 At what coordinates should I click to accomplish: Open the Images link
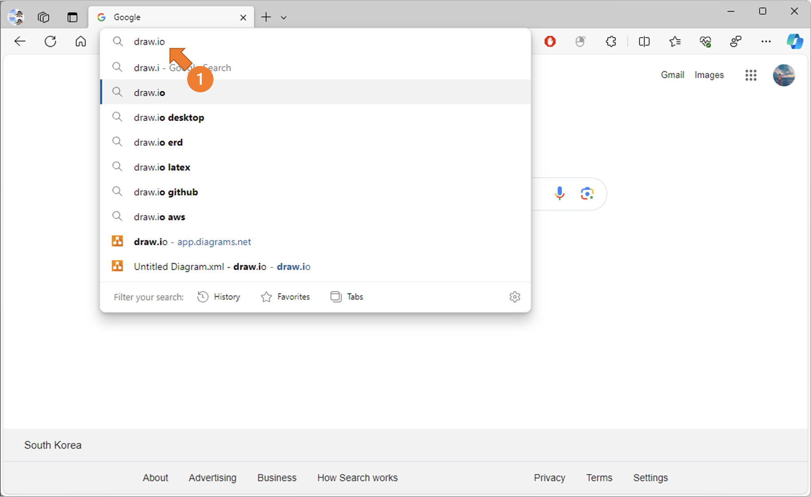click(709, 75)
